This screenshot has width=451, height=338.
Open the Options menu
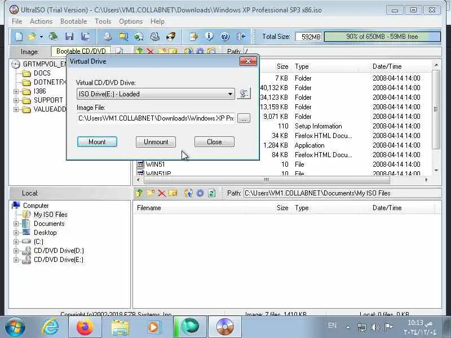tap(131, 21)
